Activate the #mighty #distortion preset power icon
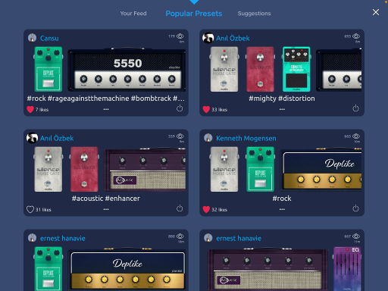The image size is (388, 291). pyautogui.click(x=355, y=108)
